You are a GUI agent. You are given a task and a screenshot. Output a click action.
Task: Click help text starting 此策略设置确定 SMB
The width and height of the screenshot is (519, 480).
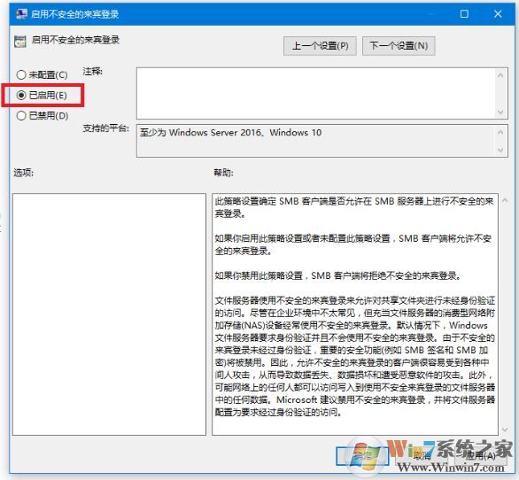coord(354,207)
